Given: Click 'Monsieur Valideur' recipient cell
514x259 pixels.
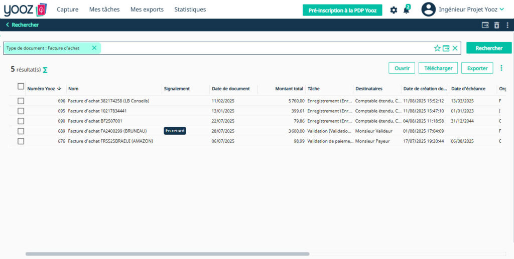Looking at the screenshot, I should pyautogui.click(x=373, y=131).
